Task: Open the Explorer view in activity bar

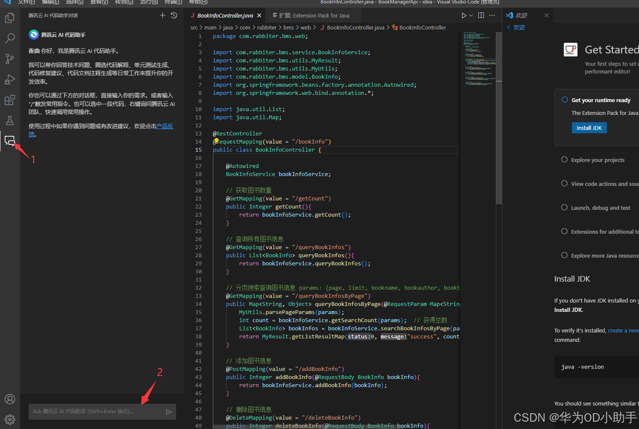Action: (x=9, y=18)
